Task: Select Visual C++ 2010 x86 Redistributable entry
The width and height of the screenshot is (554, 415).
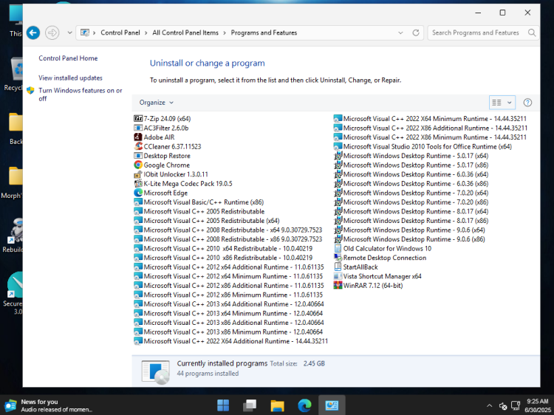Action: pos(228,258)
